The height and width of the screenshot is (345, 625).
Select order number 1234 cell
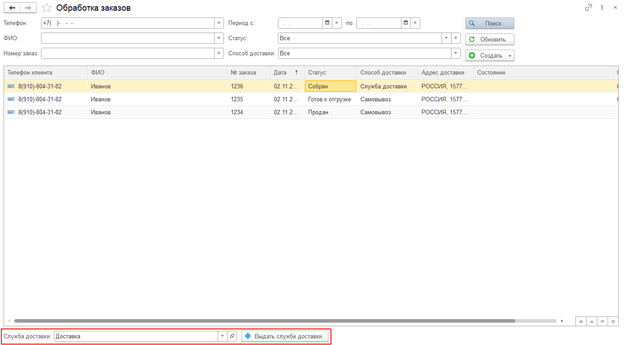(x=248, y=112)
